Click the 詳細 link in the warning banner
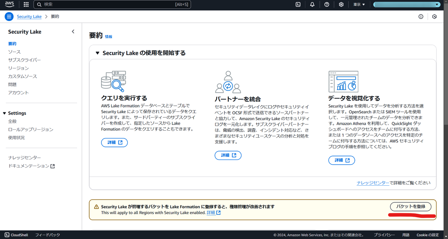 click(211, 213)
